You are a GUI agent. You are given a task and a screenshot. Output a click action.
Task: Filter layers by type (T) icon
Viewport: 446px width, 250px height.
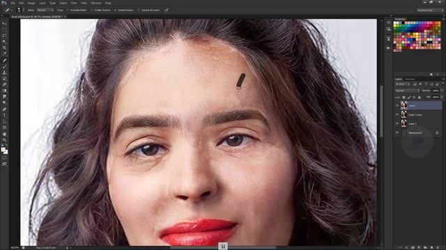pos(426,85)
